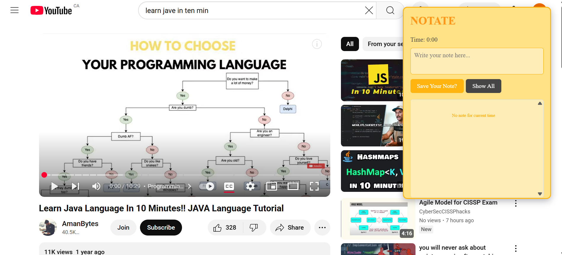Skip to the next video

pyautogui.click(x=75, y=186)
